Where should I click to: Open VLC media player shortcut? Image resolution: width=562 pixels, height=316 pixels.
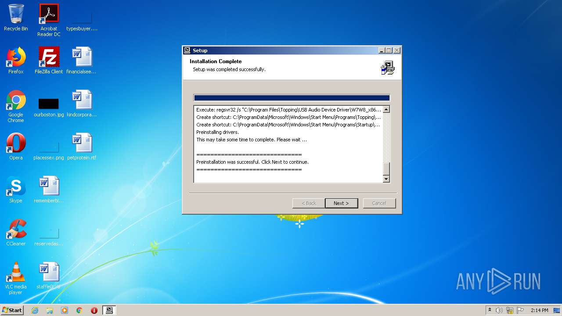click(16, 278)
